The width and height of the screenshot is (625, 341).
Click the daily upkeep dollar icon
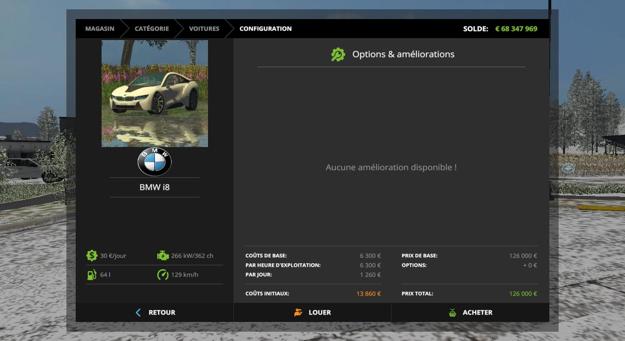pyautogui.click(x=92, y=256)
